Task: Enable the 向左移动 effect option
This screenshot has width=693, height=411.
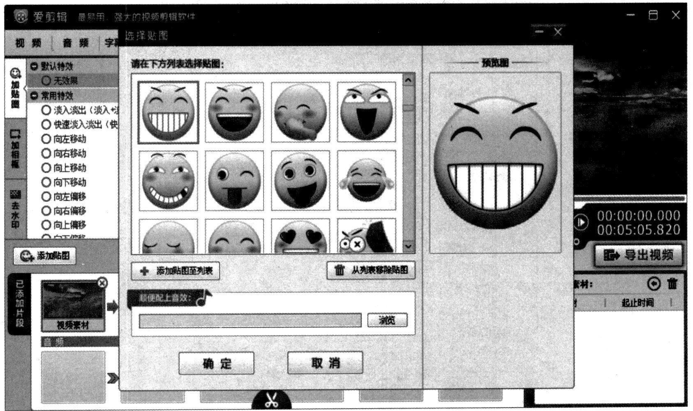Action: [x=46, y=139]
